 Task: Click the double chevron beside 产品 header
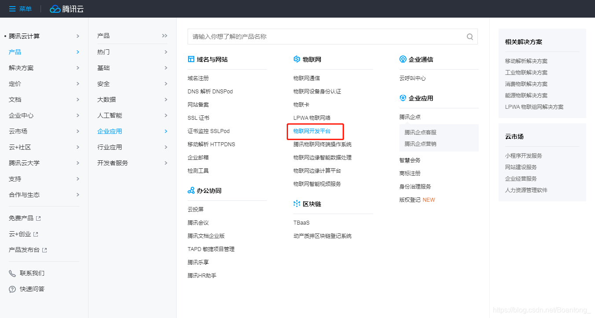(x=165, y=36)
